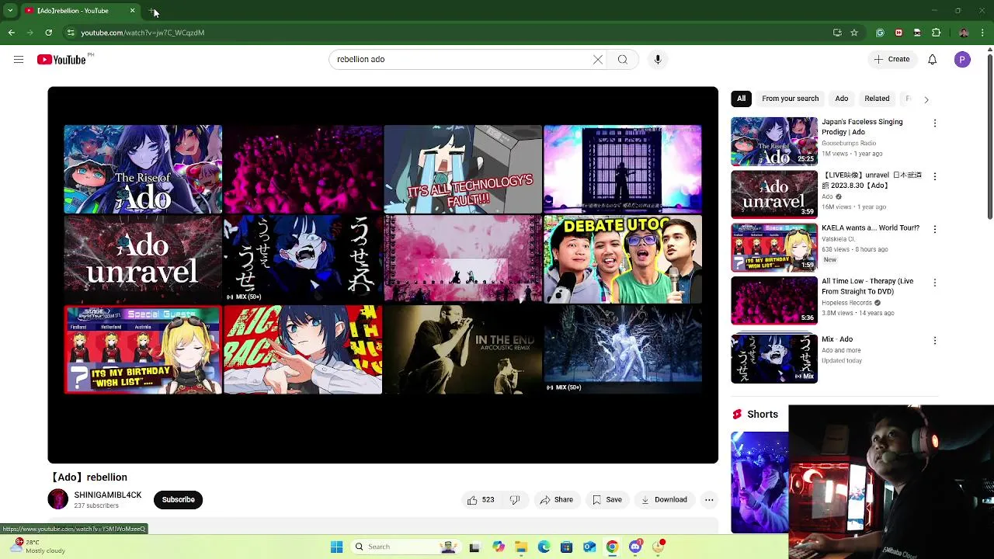
Task: Open the account avatar menu
Action: click(962, 60)
